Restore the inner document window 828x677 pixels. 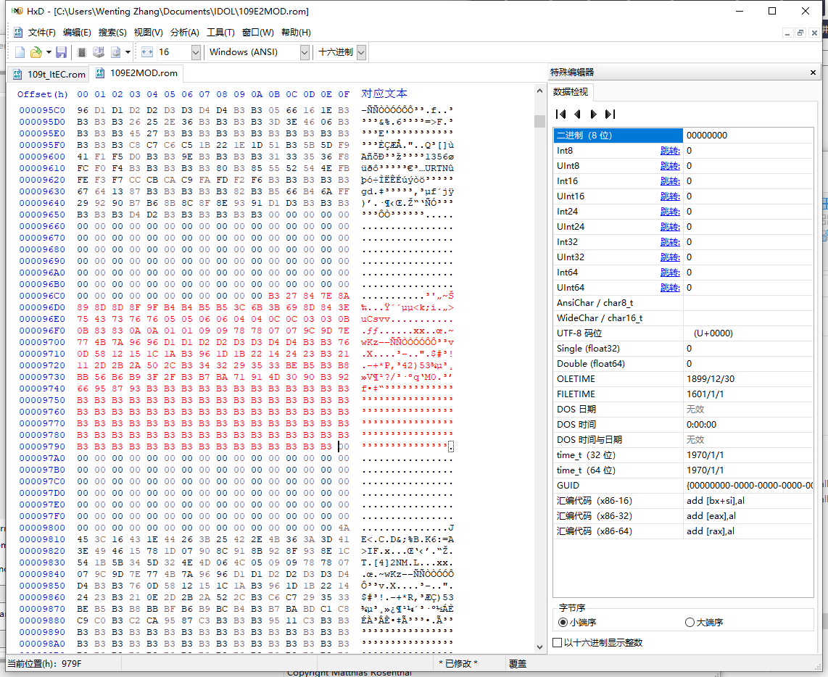800,33
